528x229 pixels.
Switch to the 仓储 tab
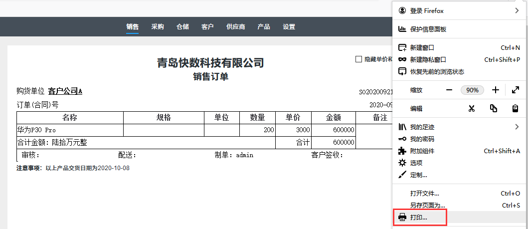coord(182,27)
